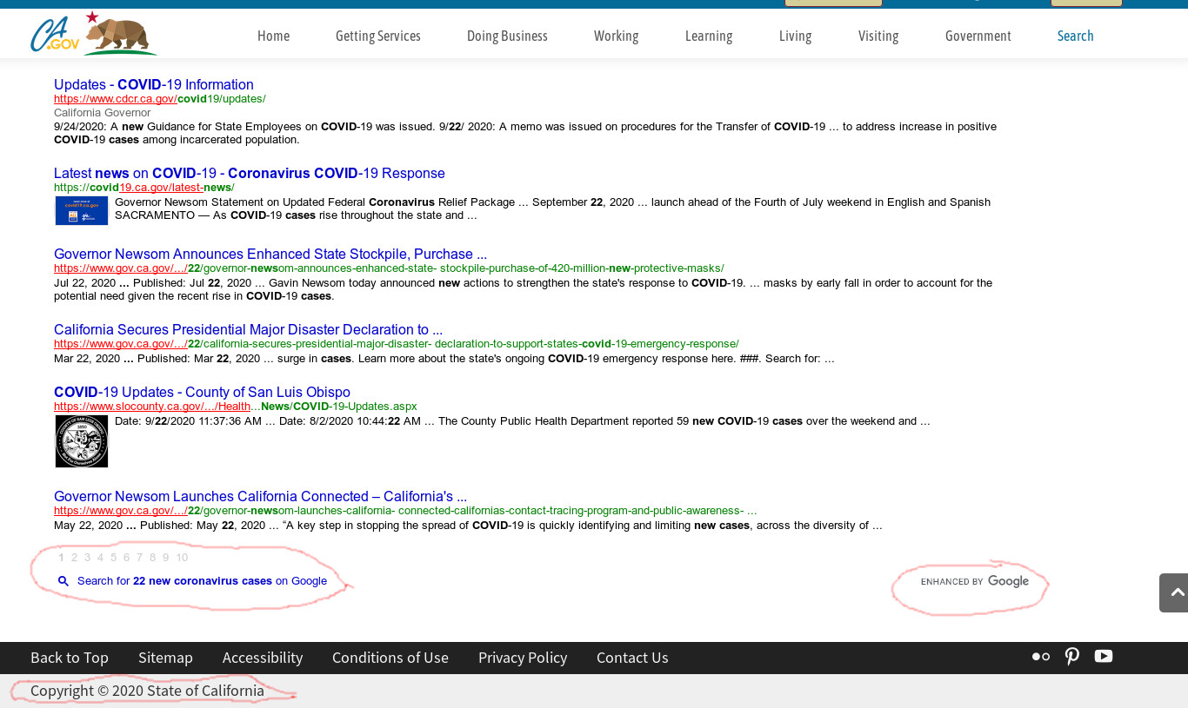This screenshot has width=1188, height=708.
Task: Go to results page 3
Action: coord(87,558)
